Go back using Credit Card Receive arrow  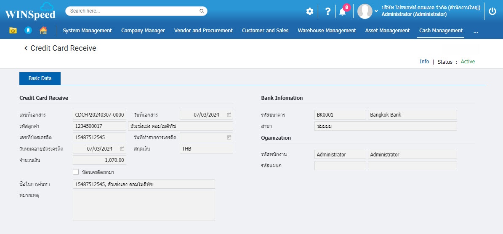[26, 48]
